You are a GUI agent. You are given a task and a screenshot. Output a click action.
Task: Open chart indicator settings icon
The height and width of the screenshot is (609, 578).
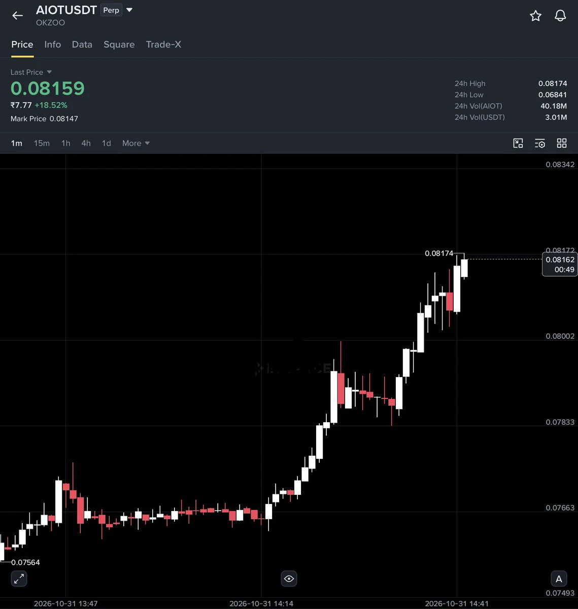(x=540, y=143)
